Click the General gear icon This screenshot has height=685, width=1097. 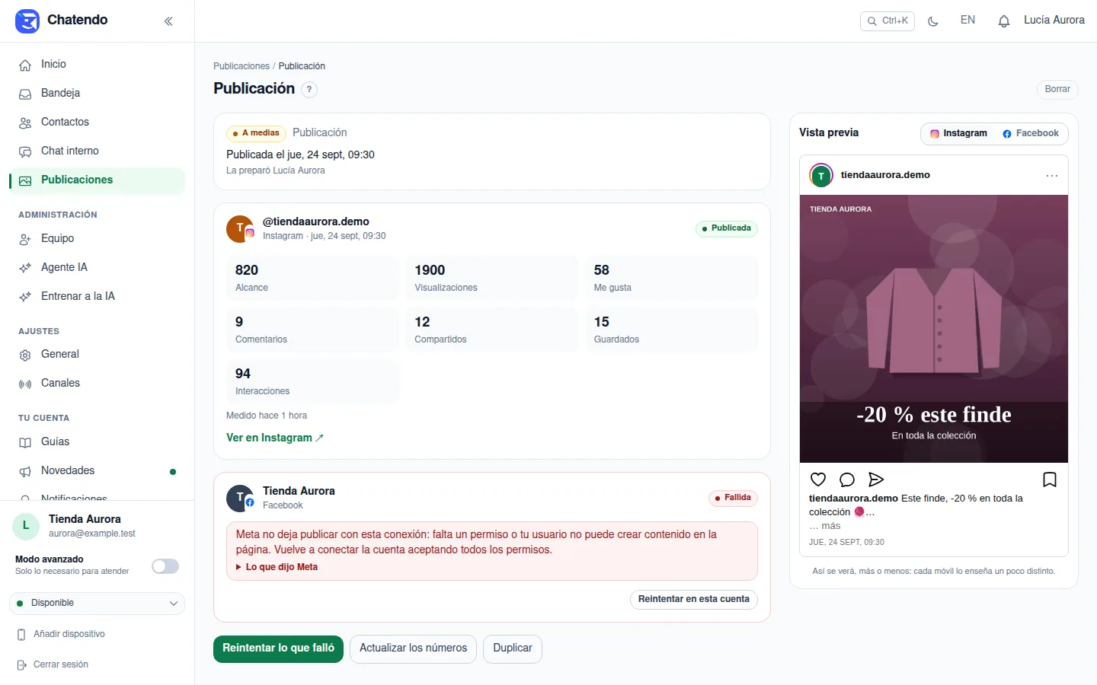(x=25, y=355)
